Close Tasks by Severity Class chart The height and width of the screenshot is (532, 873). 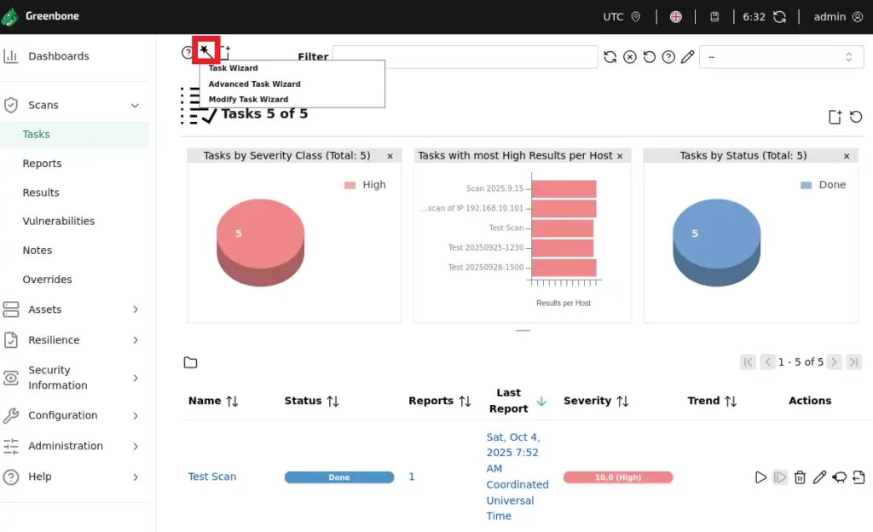[390, 156]
